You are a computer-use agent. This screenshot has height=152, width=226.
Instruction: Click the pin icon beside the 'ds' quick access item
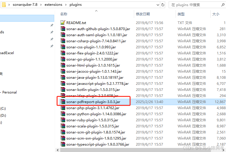coord(52,32)
